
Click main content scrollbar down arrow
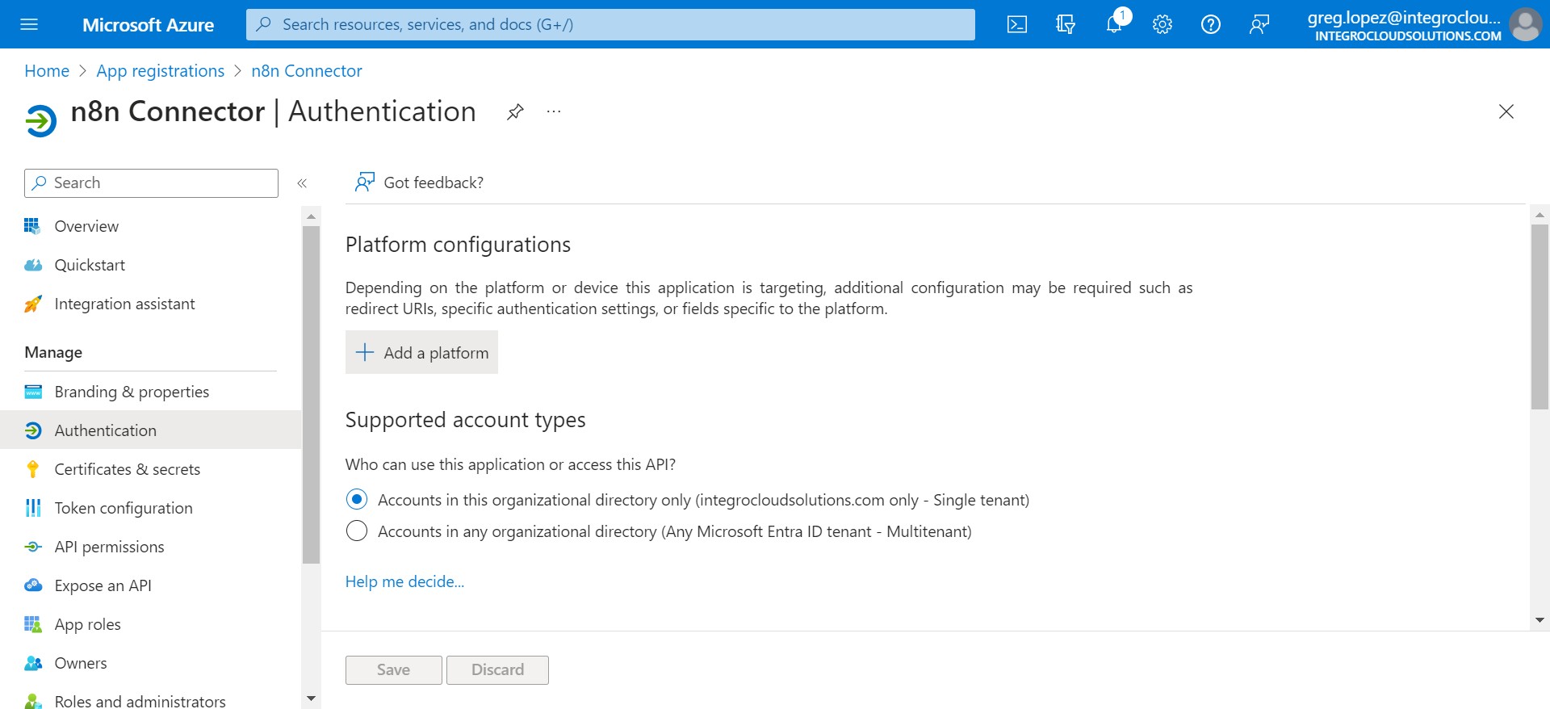coord(1540,620)
